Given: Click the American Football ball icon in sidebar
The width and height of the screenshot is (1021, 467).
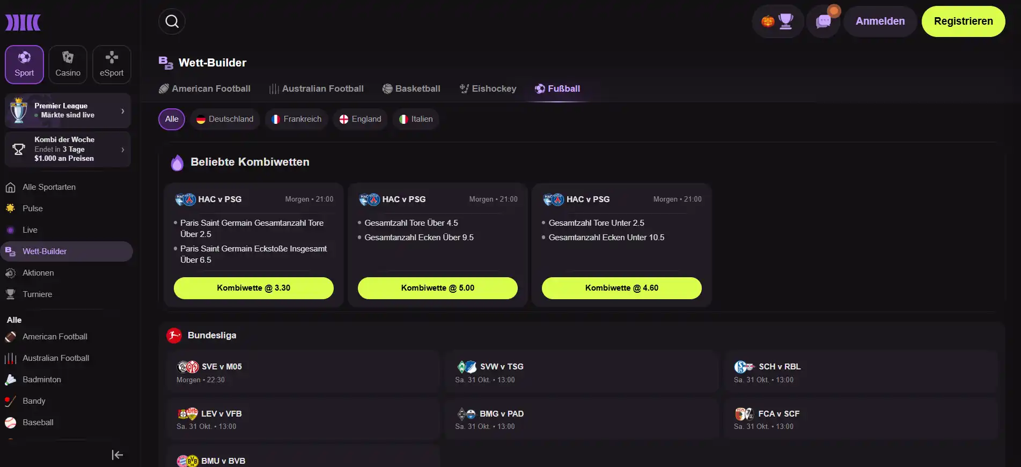Looking at the screenshot, I should tap(10, 337).
